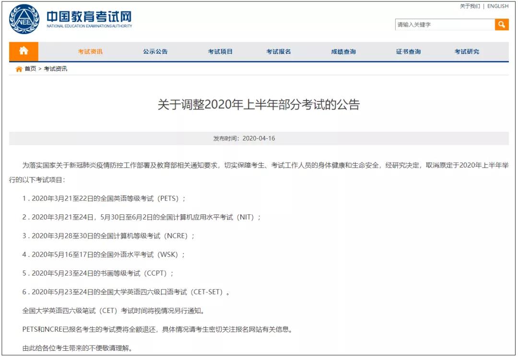Click list item 1 about PETS exam

click(104, 199)
